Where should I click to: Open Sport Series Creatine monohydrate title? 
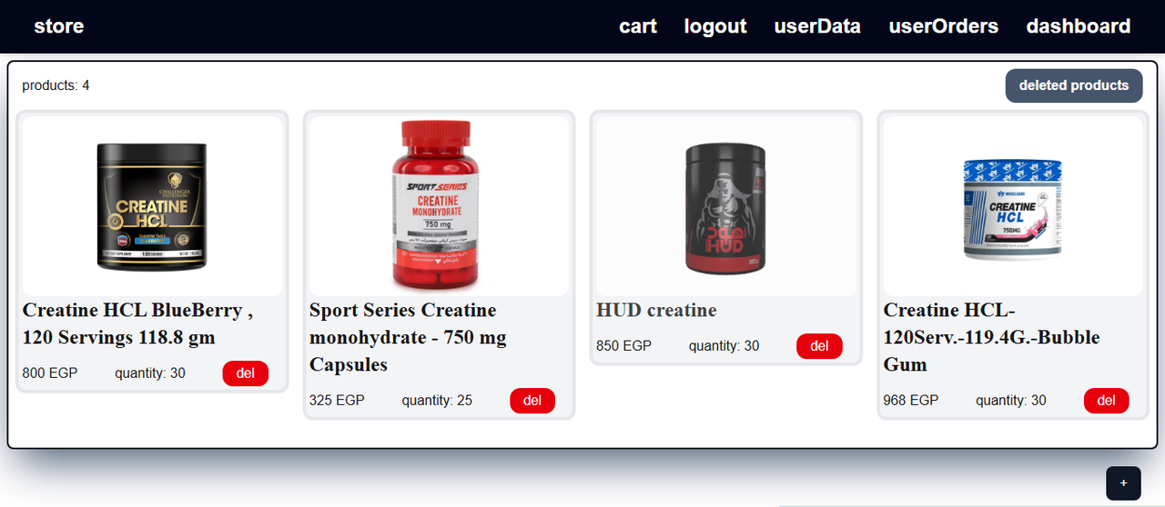408,337
